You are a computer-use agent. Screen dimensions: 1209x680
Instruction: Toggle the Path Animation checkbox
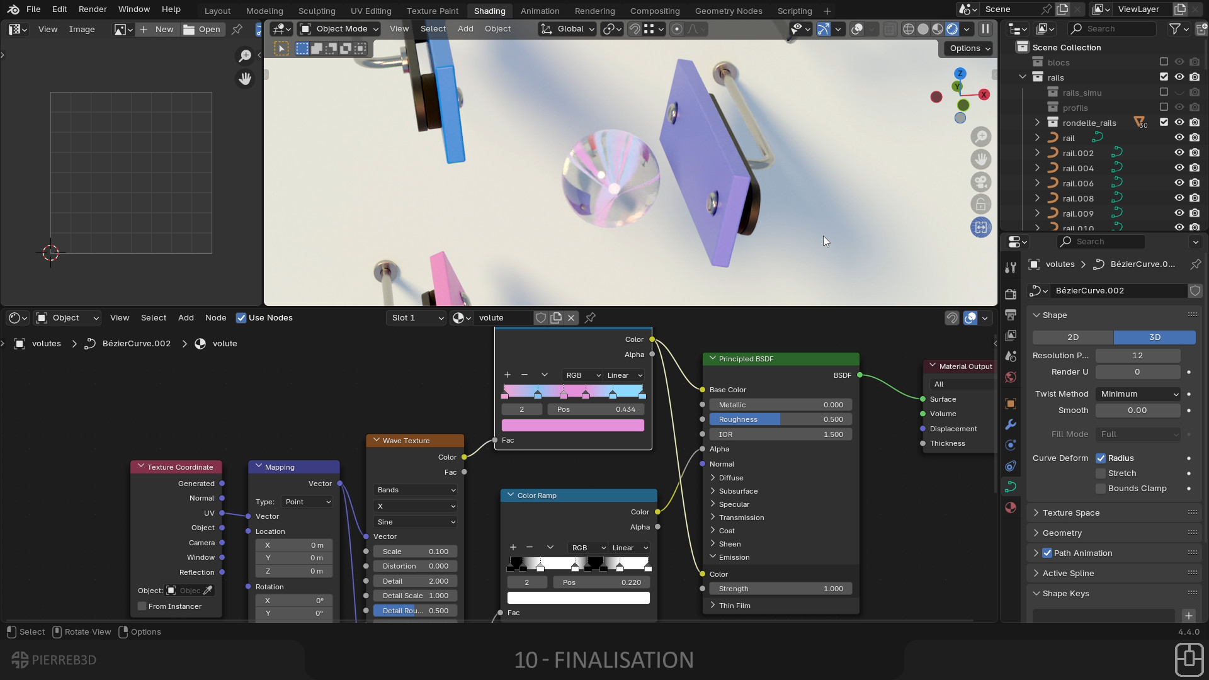[x=1047, y=553]
